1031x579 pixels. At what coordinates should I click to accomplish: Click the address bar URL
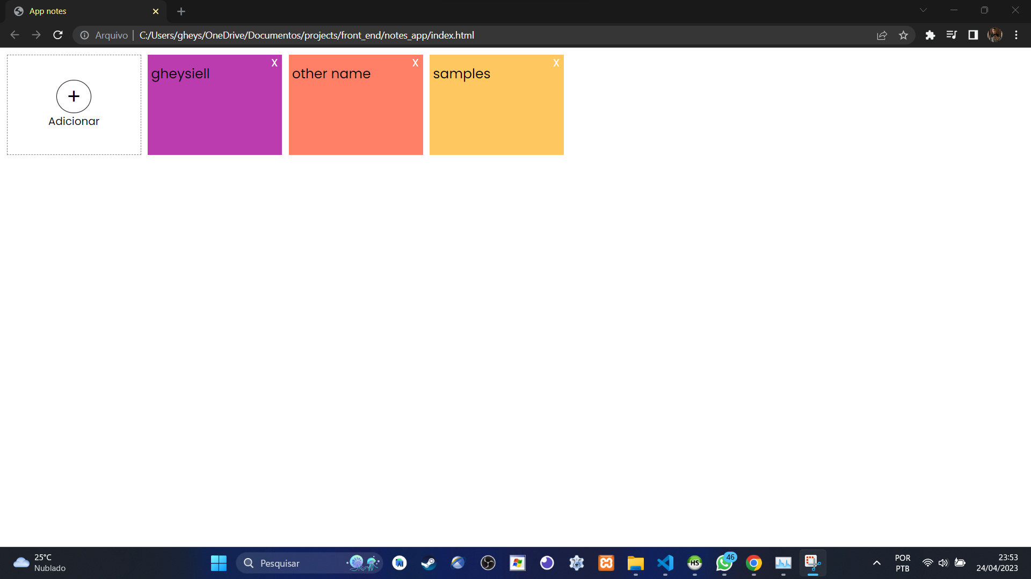point(306,35)
